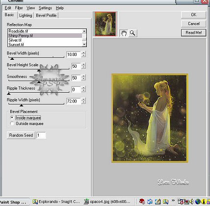210x206 pixels.
Task: Click the Bevel Height Scale value field
Action: pos(76,66)
